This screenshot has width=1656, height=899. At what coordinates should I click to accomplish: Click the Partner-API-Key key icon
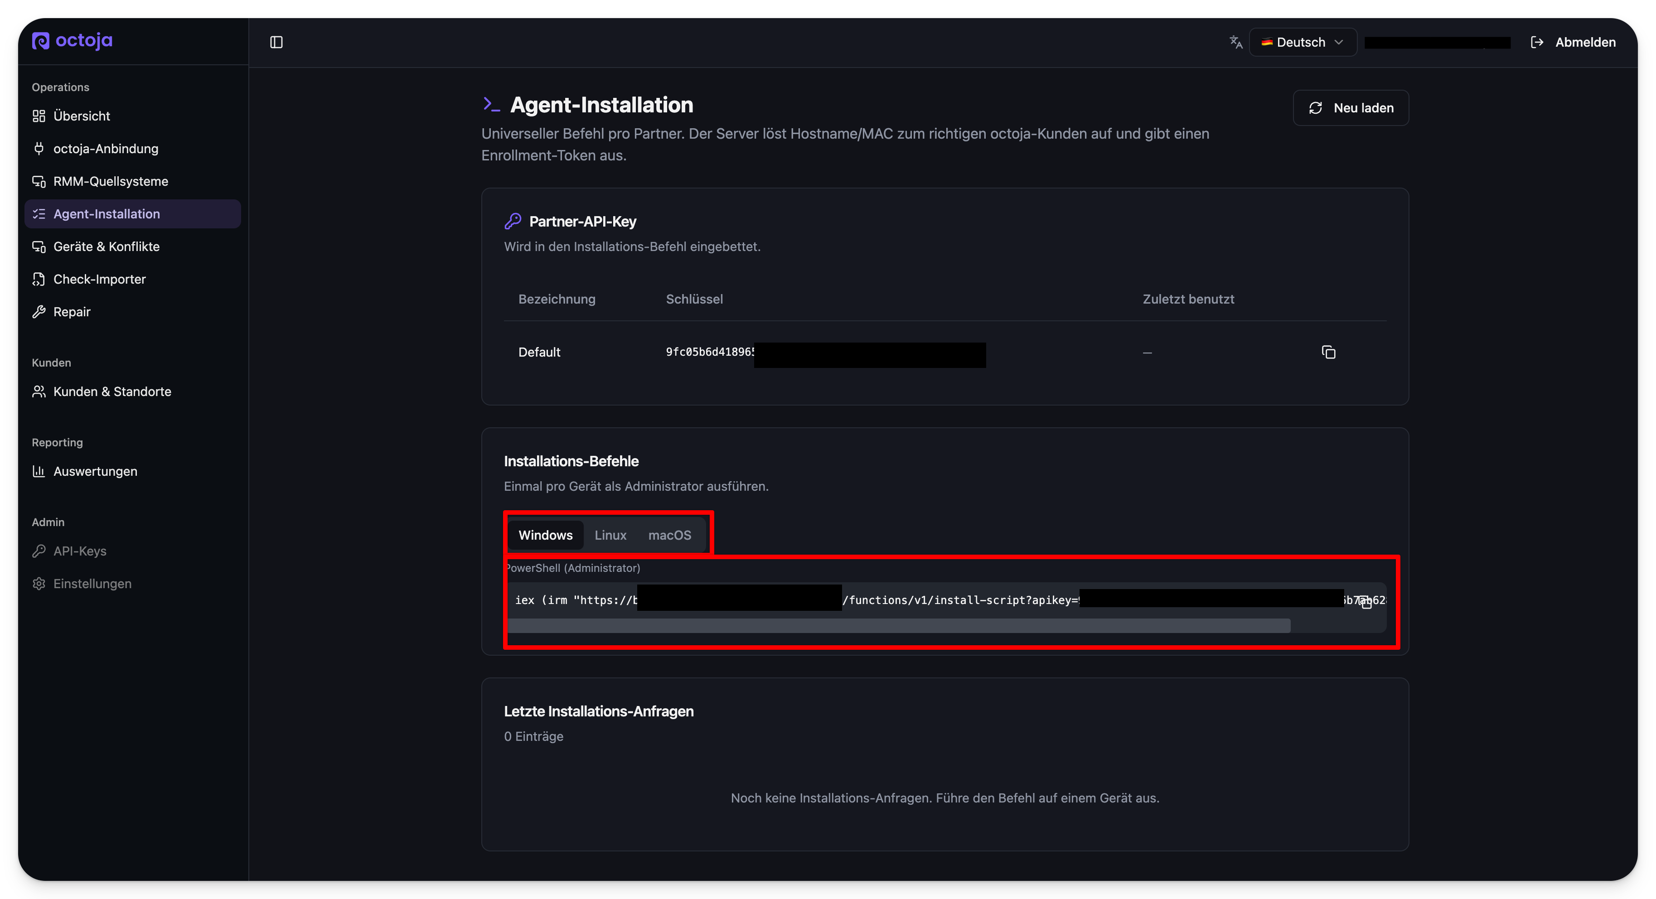click(513, 222)
